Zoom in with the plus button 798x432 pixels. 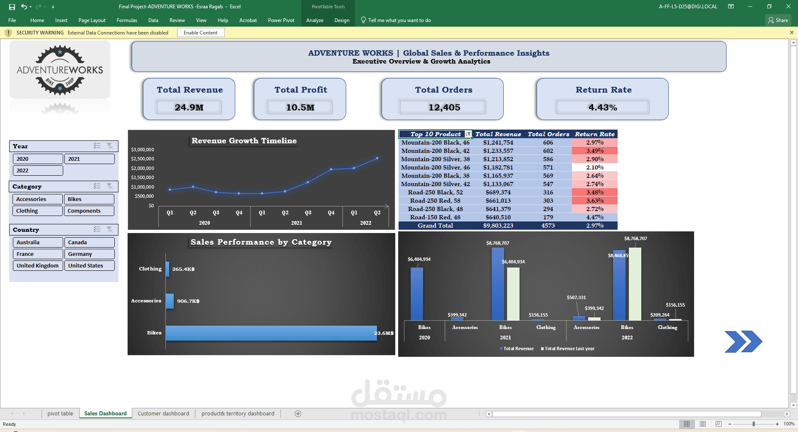coord(777,424)
